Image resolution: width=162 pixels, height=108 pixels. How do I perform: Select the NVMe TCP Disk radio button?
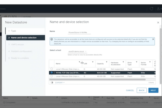(52, 73)
